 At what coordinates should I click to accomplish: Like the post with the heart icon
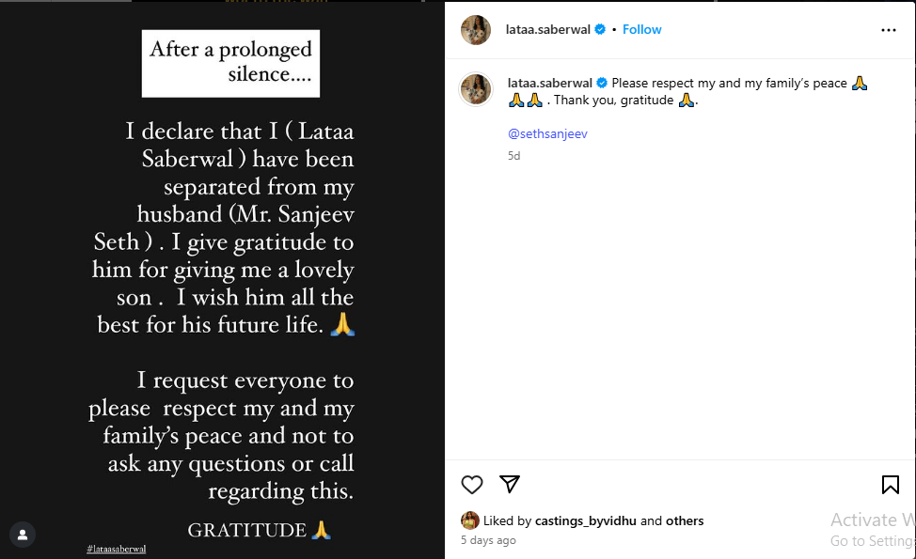tap(472, 485)
